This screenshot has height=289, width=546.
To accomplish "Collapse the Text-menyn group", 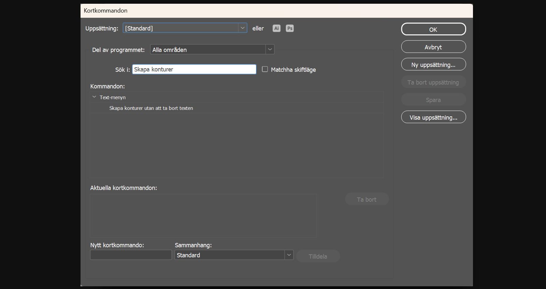I will (x=94, y=97).
